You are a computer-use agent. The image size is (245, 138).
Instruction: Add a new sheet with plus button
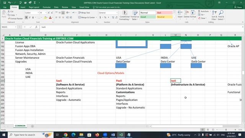[32, 126]
